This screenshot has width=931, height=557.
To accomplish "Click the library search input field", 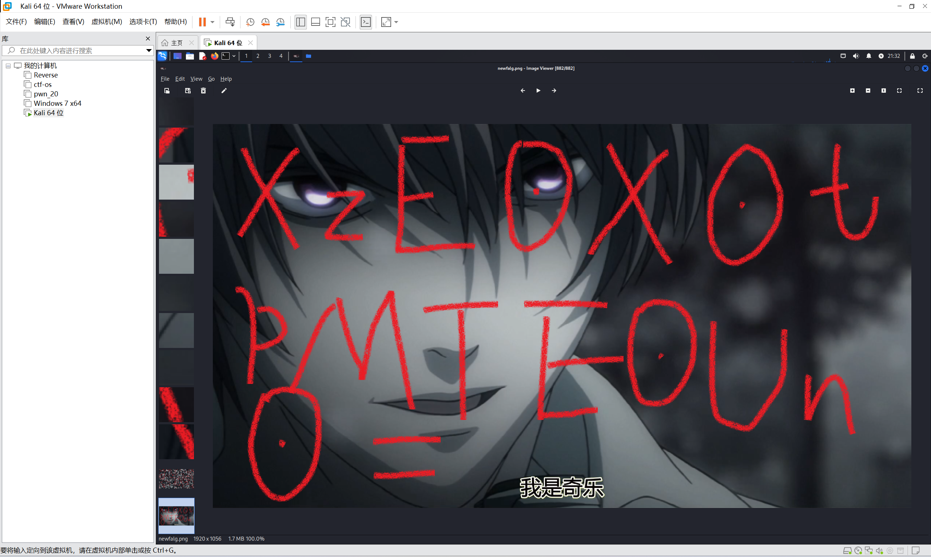I will point(77,51).
